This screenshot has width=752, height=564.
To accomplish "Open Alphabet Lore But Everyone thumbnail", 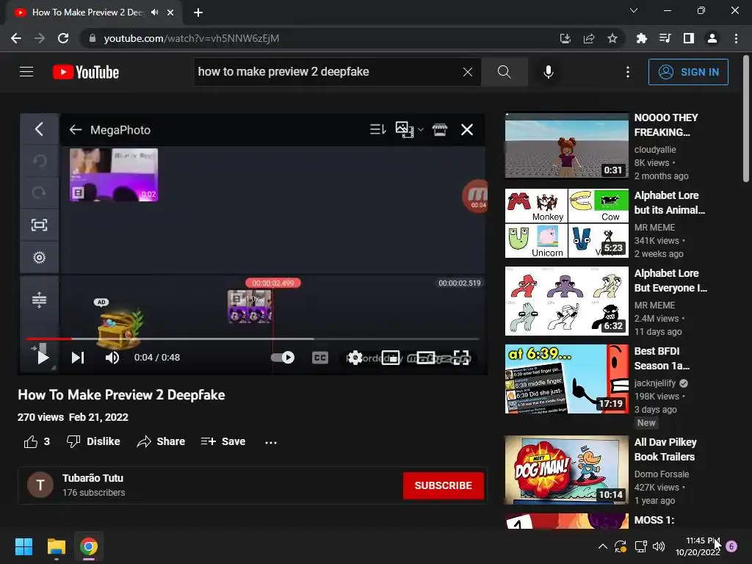I will 566,300.
